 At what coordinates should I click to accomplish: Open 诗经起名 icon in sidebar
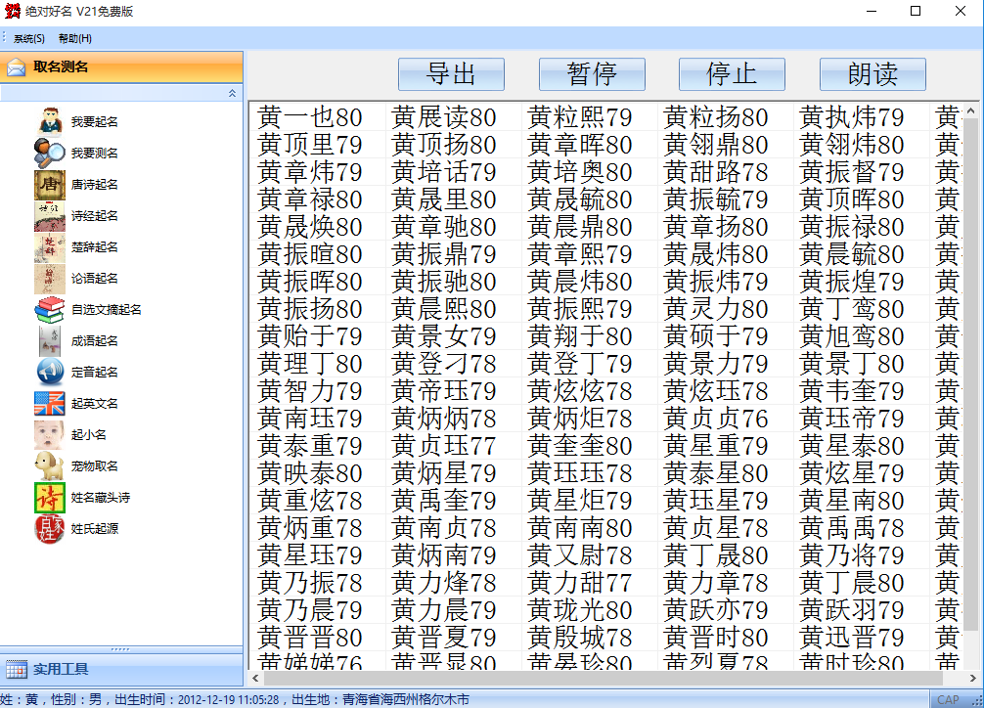click(49, 215)
